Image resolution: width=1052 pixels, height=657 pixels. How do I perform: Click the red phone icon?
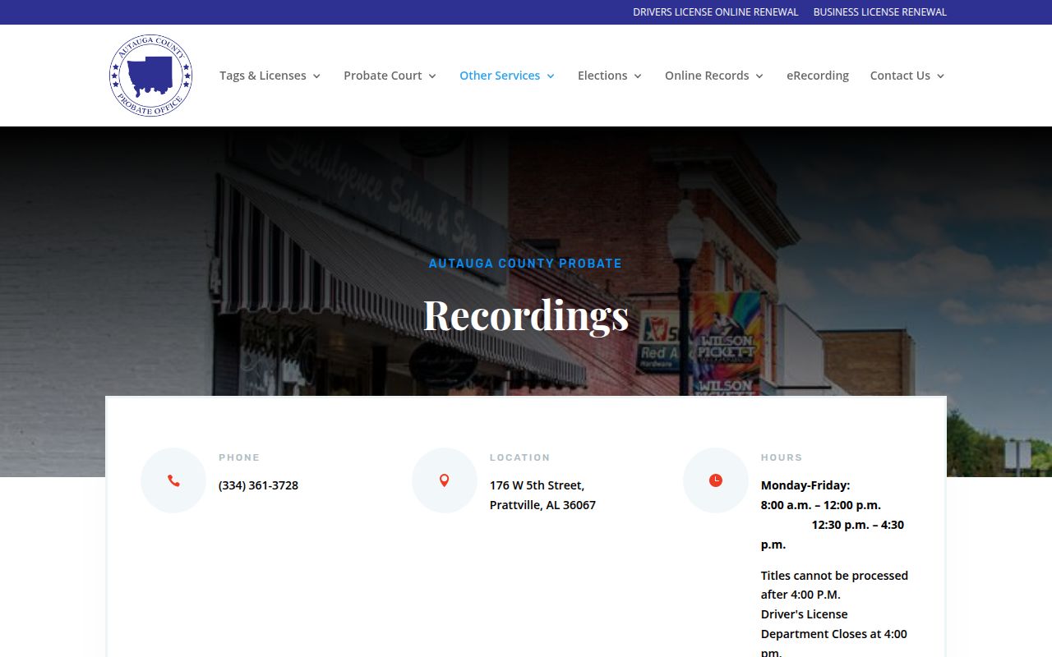coord(173,480)
